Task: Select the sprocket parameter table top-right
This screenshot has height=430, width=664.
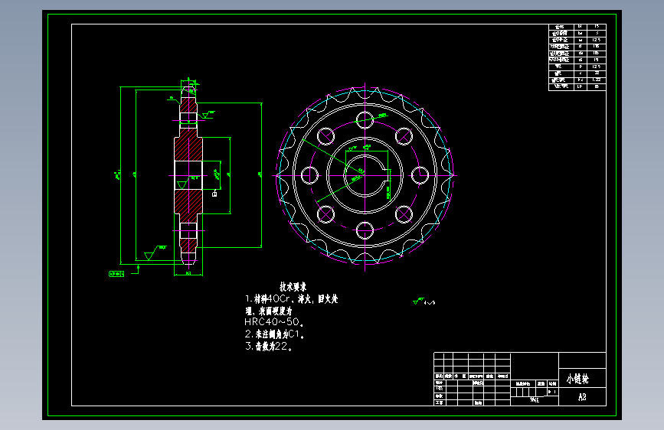Action: point(577,57)
